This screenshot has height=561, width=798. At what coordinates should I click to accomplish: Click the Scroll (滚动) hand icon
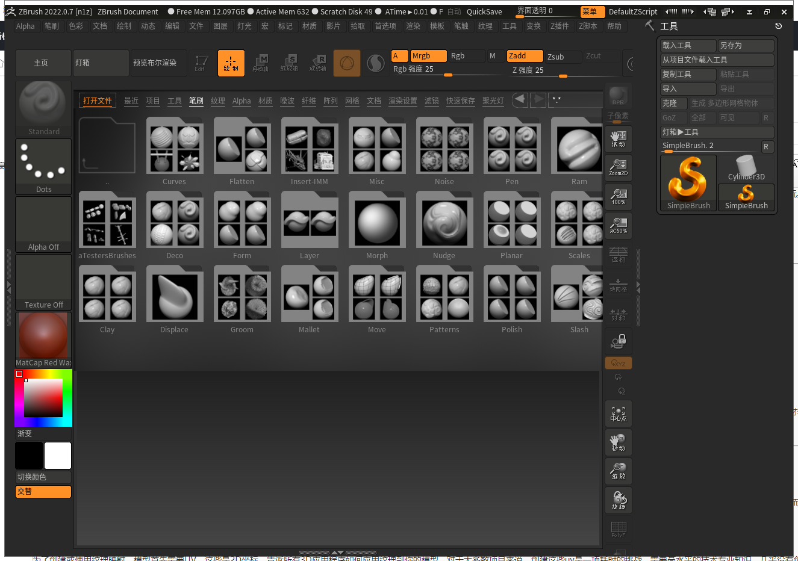(619, 138)
